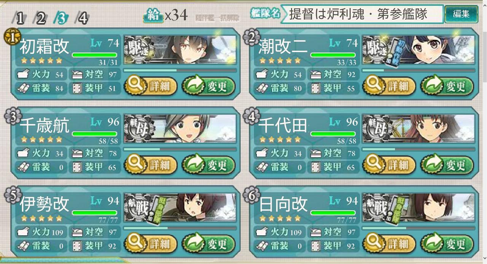This screenshot has height=264, width=487.
Task: Switch to fleet tab 1
Action: (20, 18)
